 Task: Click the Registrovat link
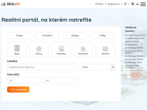(113, 4)
